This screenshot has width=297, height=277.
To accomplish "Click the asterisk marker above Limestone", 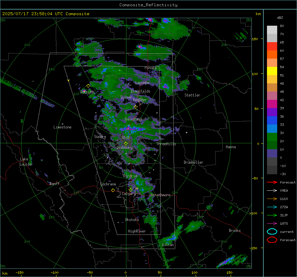I will [62, 124].
